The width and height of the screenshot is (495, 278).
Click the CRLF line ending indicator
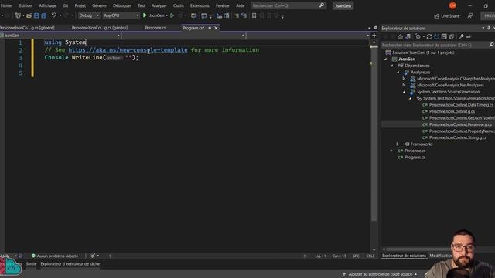(370, 256)
